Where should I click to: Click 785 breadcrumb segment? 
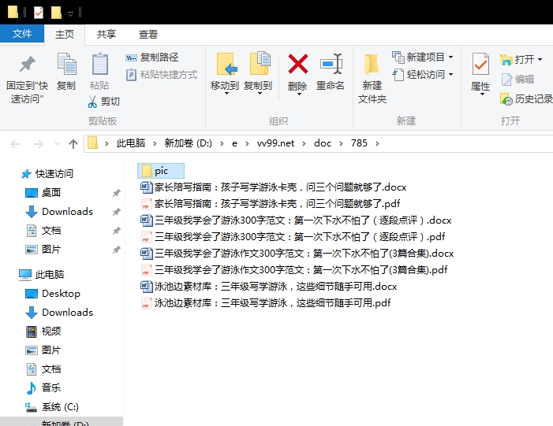click(359, 143)
